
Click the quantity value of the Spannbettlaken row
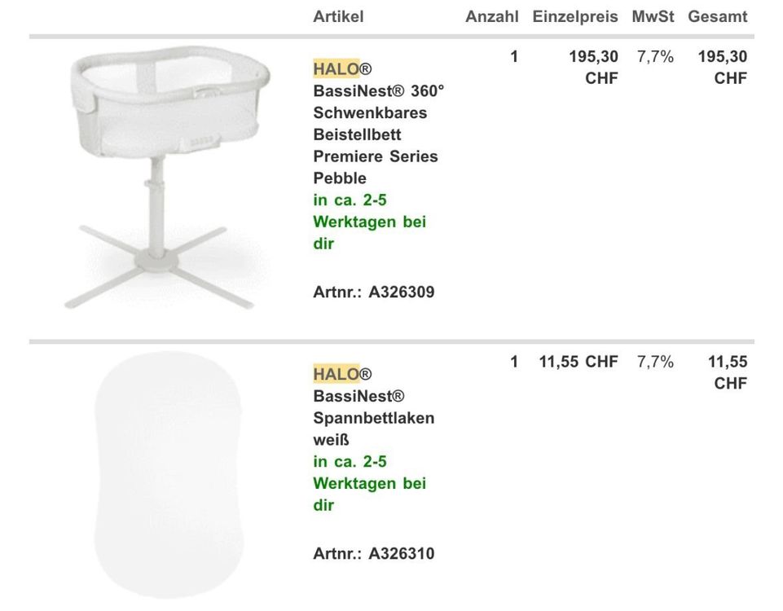(514, 362)
